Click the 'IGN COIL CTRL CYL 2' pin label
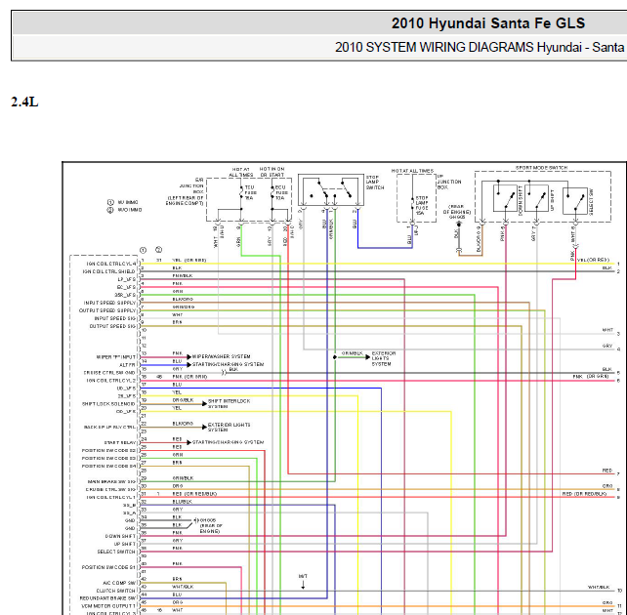Viewport: 627px width, 615px height. pos(111,381)
